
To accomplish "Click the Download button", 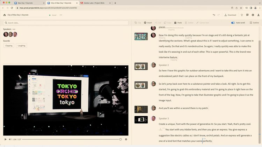I will [x=230, y=15].
